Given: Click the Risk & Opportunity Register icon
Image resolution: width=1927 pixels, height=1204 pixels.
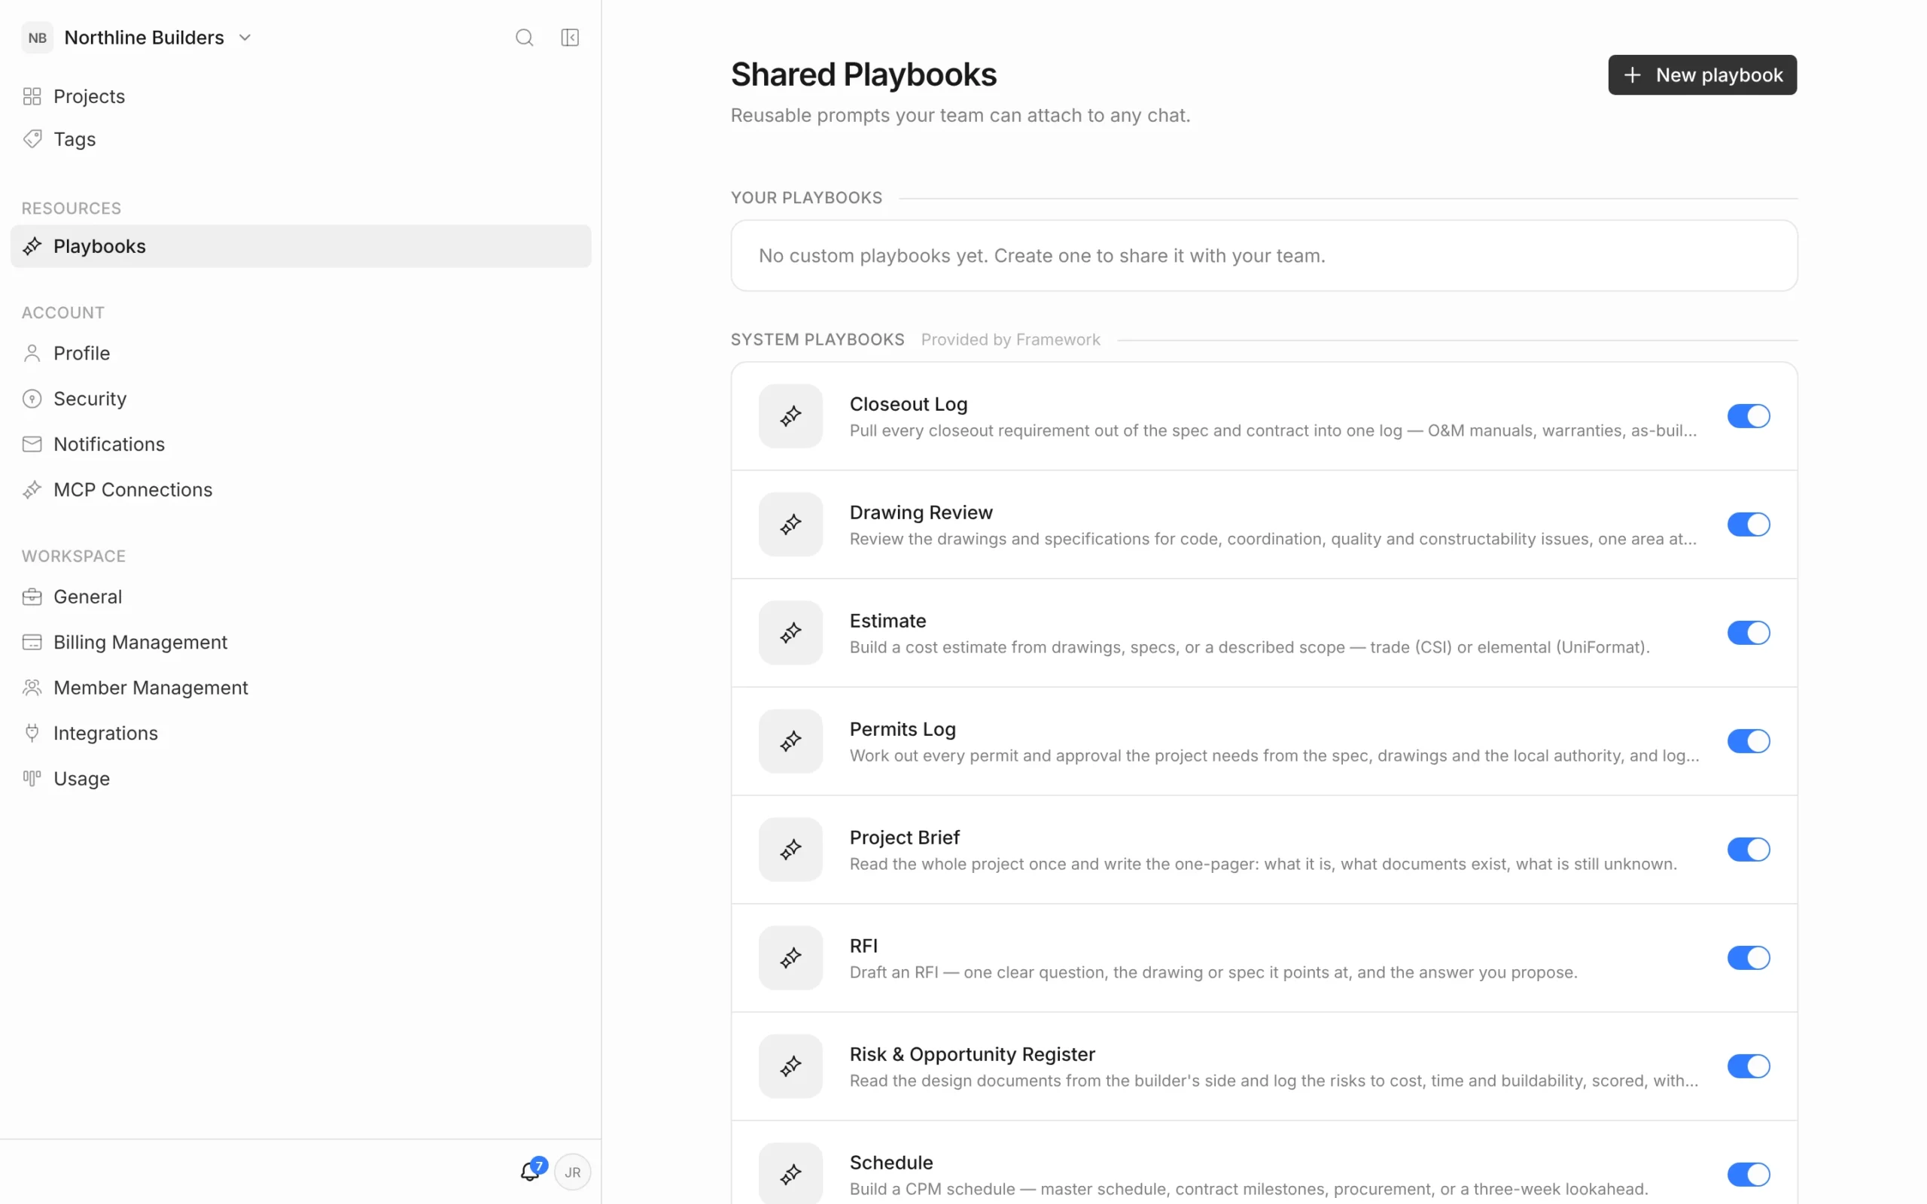Looking at the screenshot, I should 790,1066.
